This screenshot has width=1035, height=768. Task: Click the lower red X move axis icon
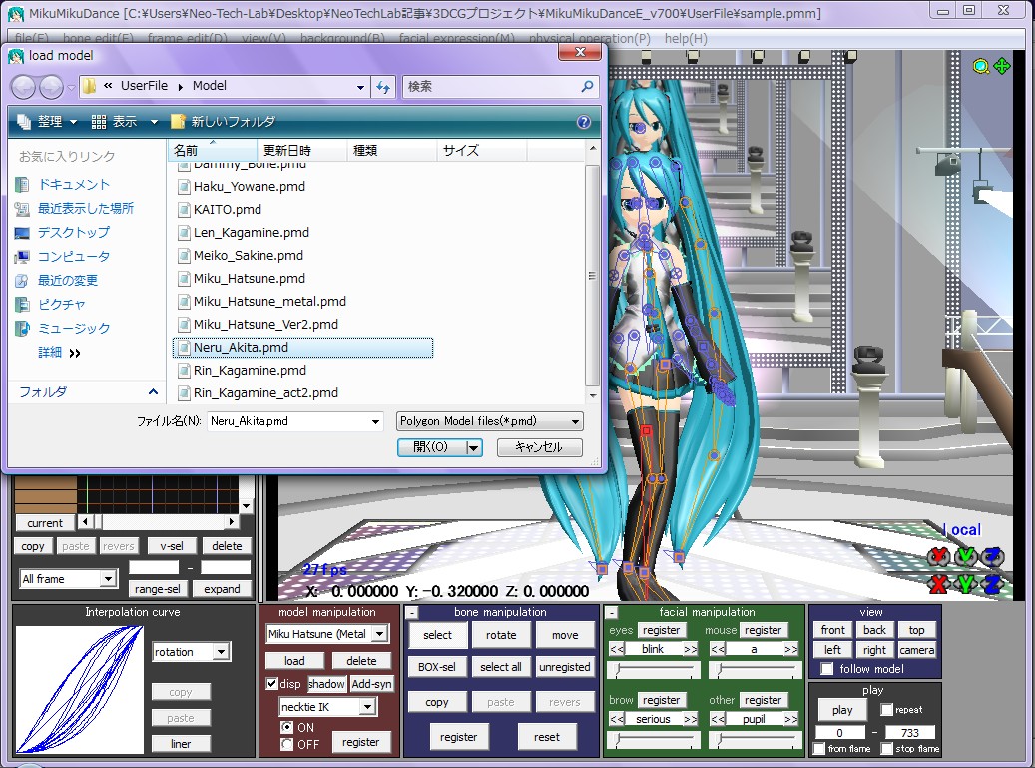(x=938, y=584)
